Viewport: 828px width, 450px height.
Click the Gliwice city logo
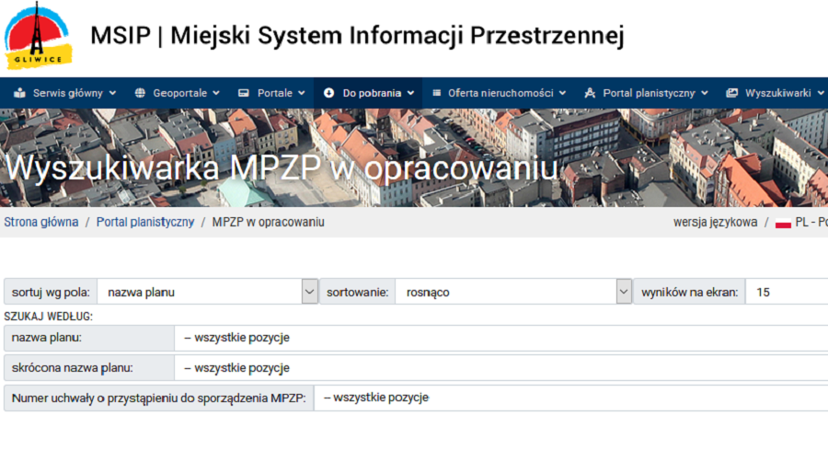pos(38,37)
